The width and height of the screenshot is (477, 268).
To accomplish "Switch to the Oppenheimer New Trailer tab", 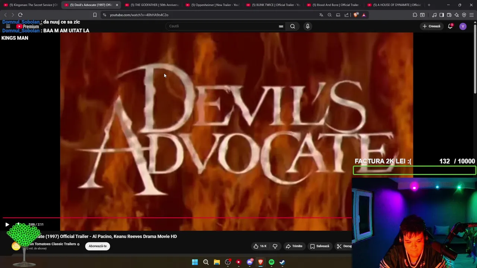I will [x=212, y=5].
